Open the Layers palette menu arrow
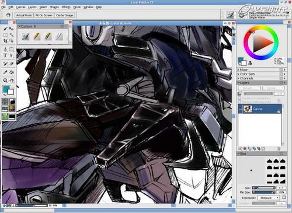Screen dimensions: 292x213 284,83
